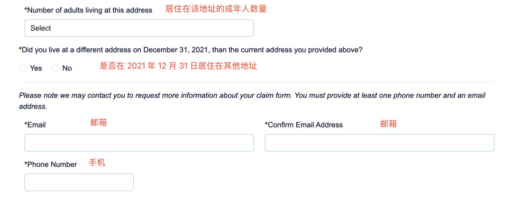This screenshot has height=198, width=512.
Task: Click the "Phone Number" field label
Action: [52, 164]
